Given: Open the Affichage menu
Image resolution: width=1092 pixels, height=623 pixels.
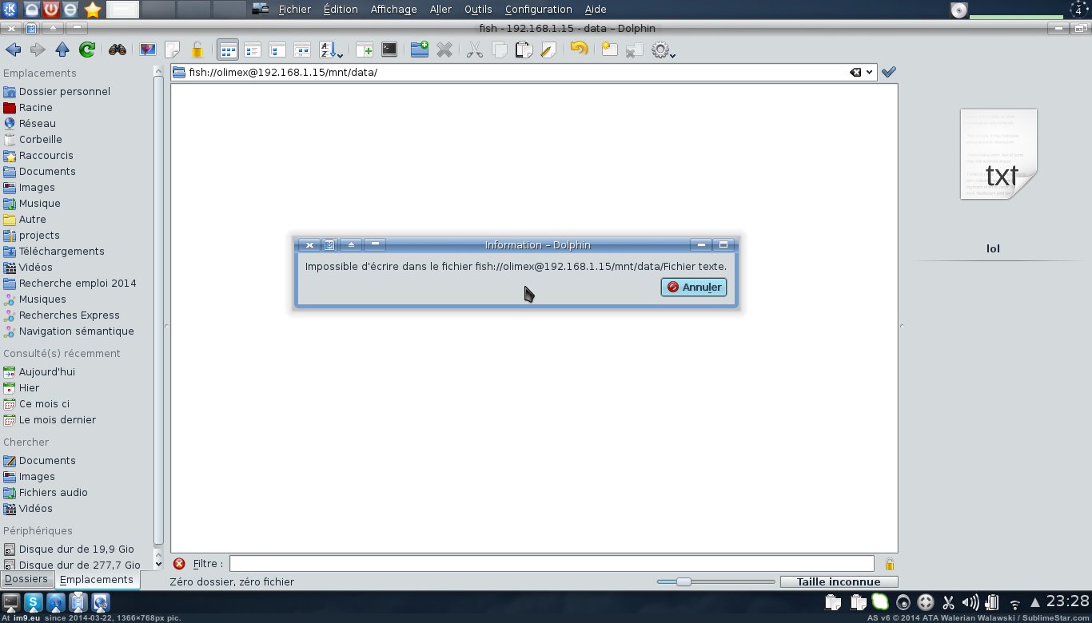Looking at the screenshot, I should (x=393, y=10).
